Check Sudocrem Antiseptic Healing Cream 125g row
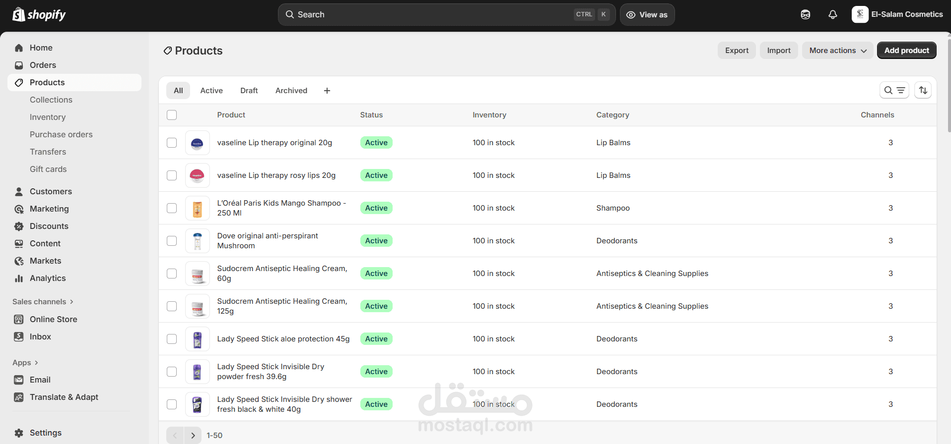Screen dimensions: 951x444 point(172,306)
